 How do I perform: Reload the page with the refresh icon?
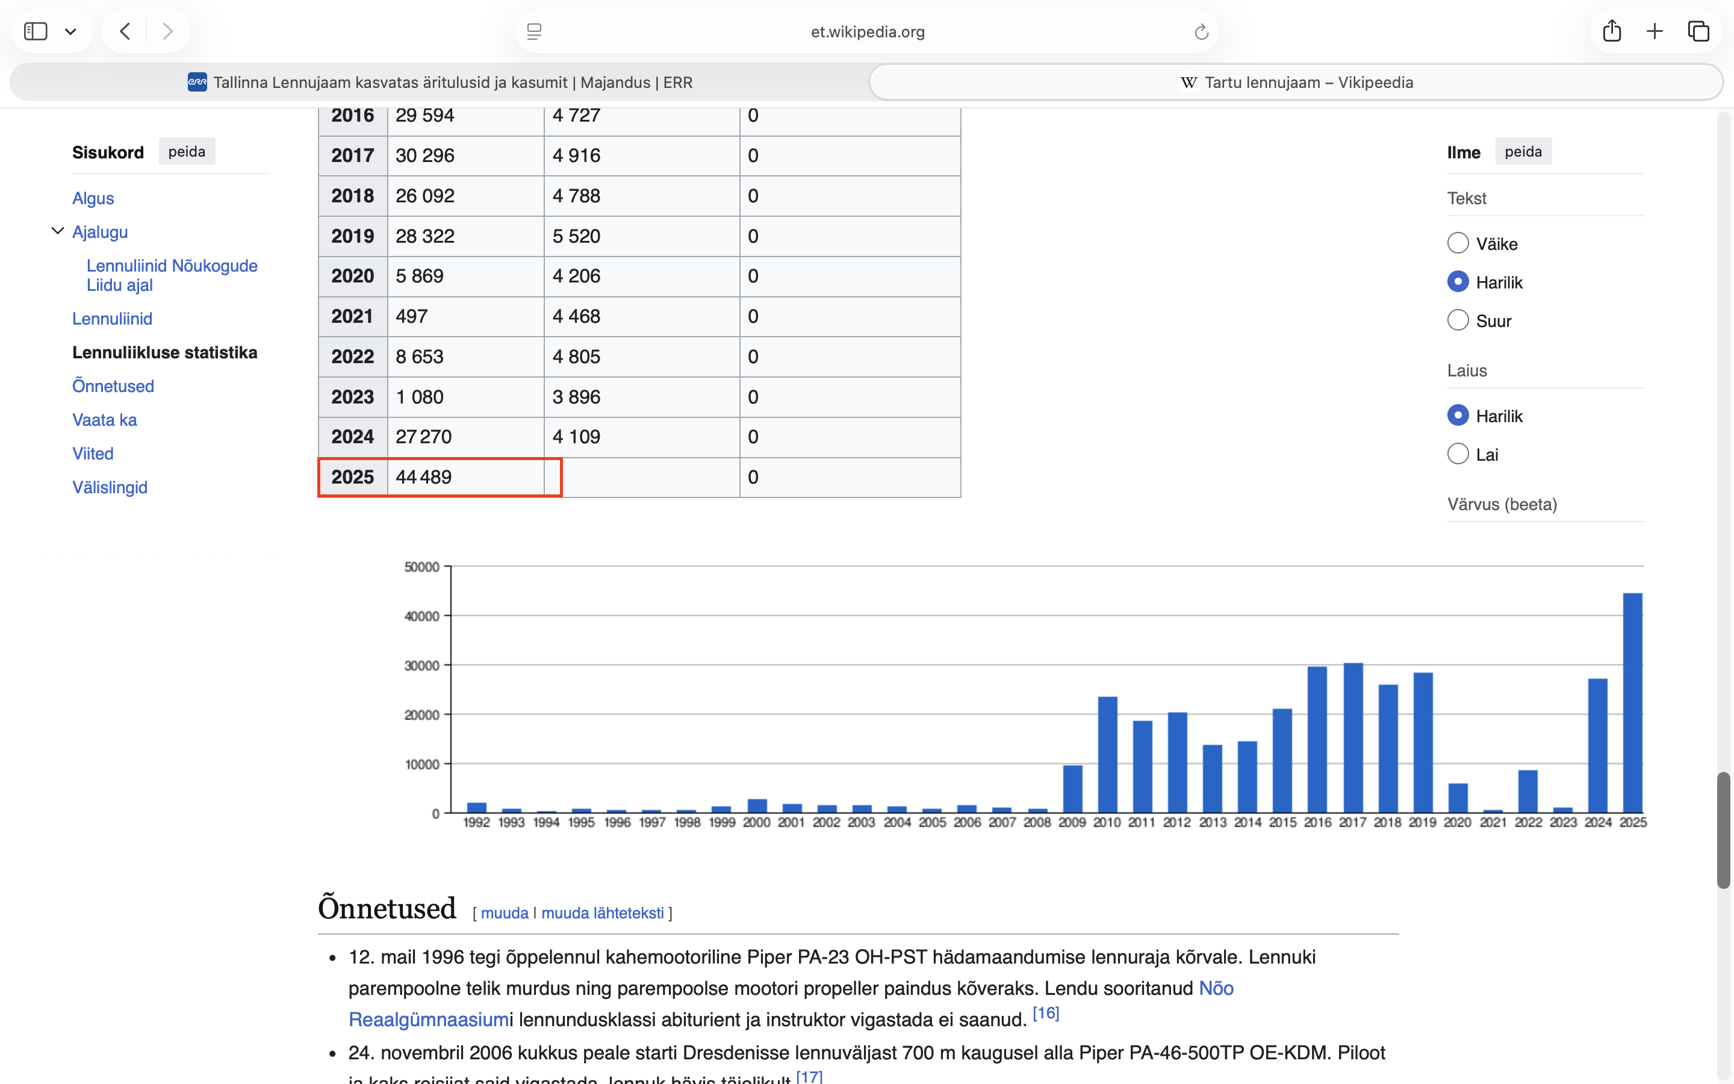(x=1201, y=31)
